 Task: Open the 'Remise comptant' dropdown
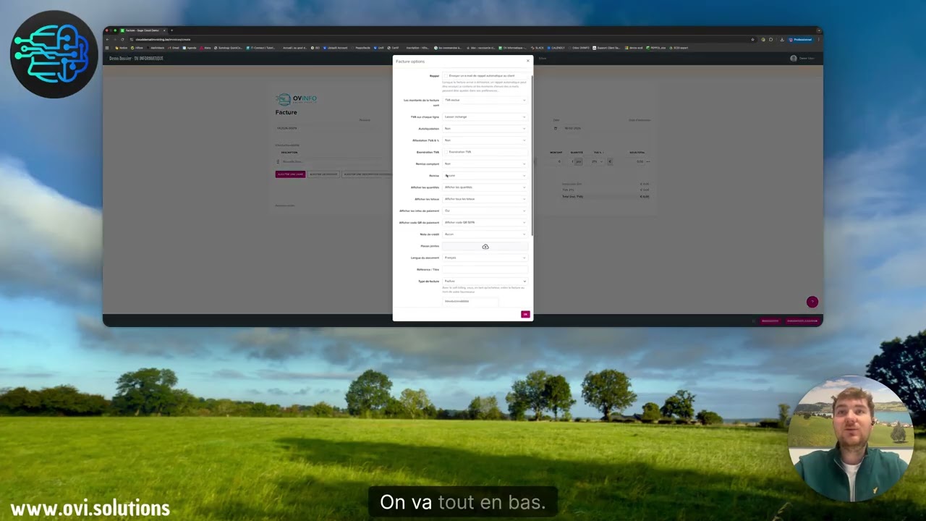485,164
